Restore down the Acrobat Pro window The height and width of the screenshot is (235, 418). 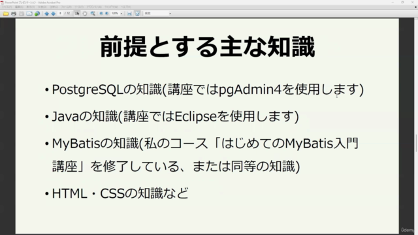click(402, 3)
